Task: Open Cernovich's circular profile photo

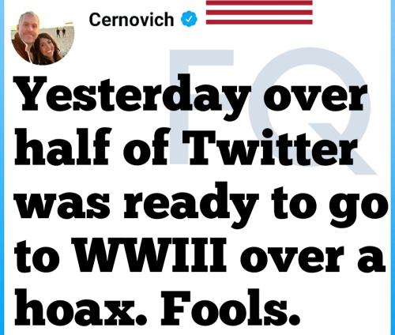Action: (43, 38)
